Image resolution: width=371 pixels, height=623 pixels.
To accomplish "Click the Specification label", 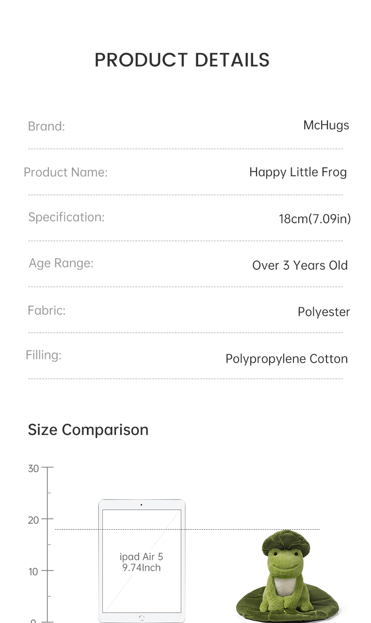I will coord(66,217).
